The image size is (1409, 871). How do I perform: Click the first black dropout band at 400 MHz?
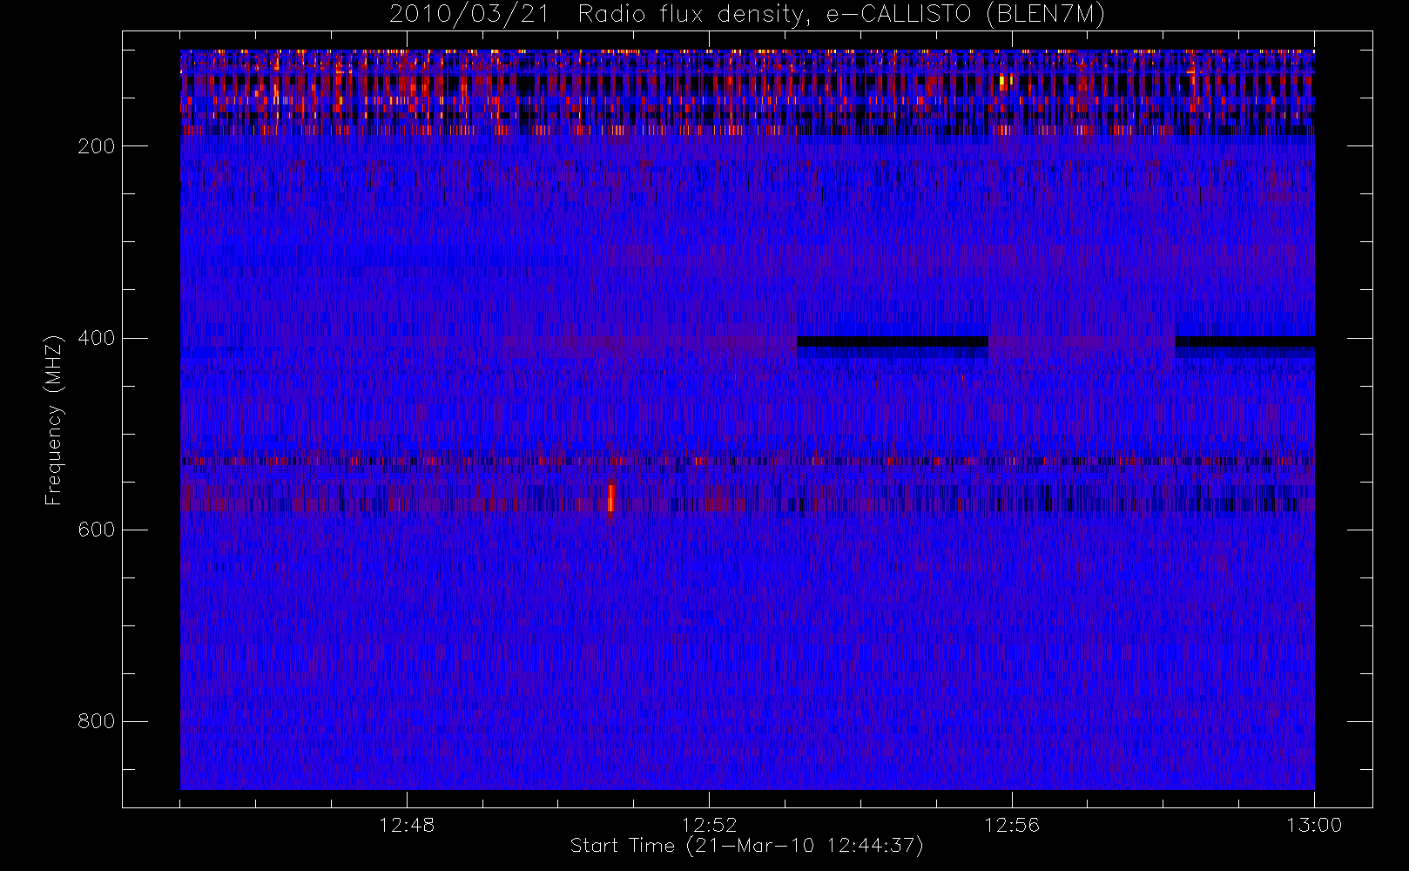click(x=893, y=341)
